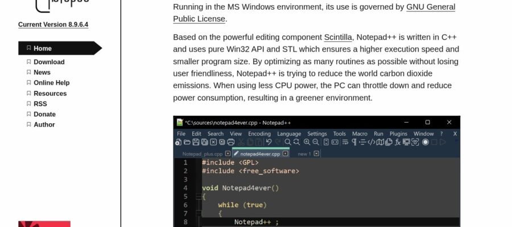Image resolution: width=512 pixels, height=227 pixels.
Task: Click the Close All toolbar icon
Action: click(222, 142)
